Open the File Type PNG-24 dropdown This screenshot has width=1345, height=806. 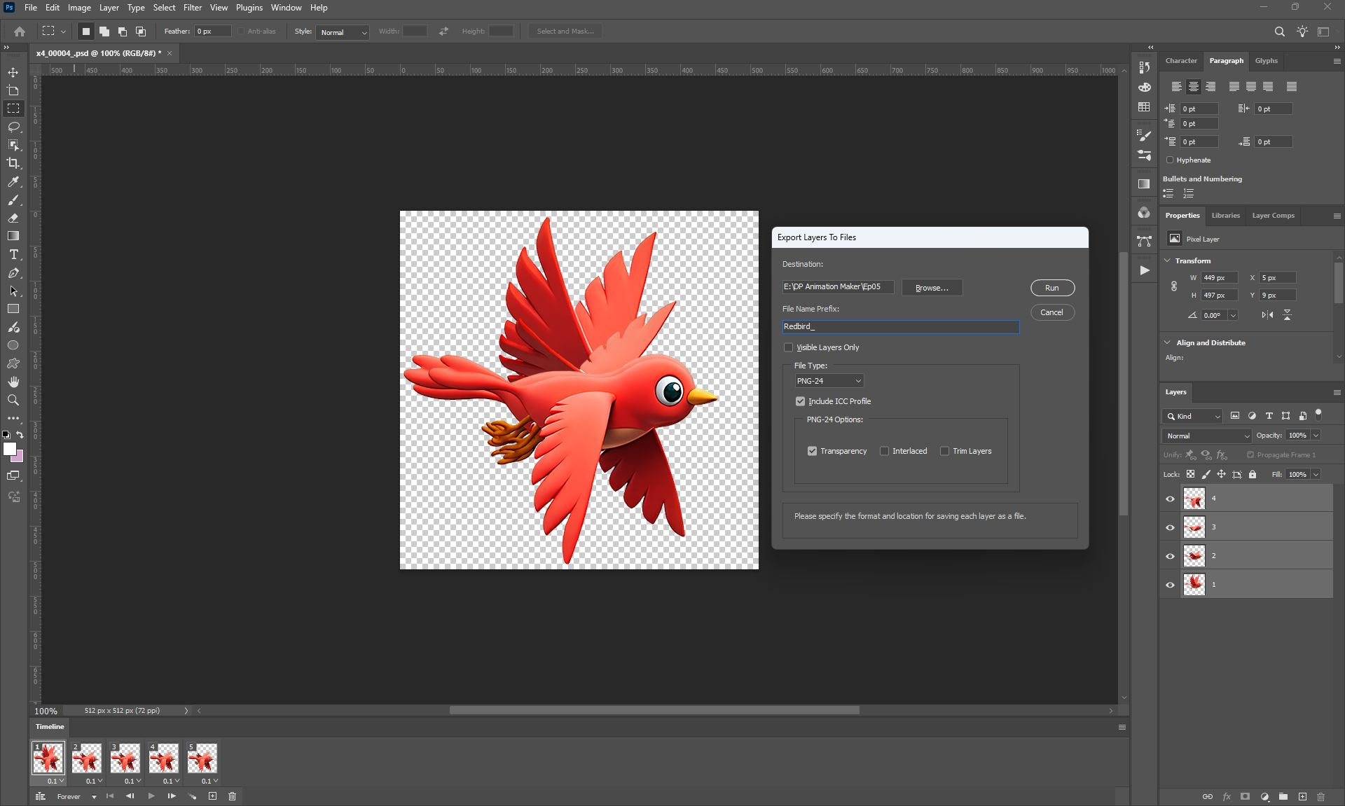tap(829, 381)
